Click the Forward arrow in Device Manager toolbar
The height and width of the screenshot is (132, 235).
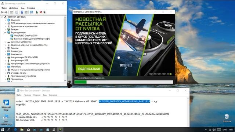(6, 12)
